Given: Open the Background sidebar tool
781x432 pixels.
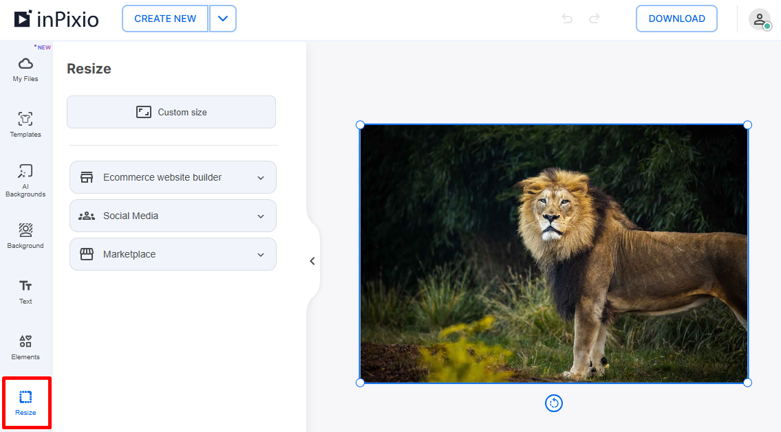Looking at the screenshot, I should coord(25,236).
